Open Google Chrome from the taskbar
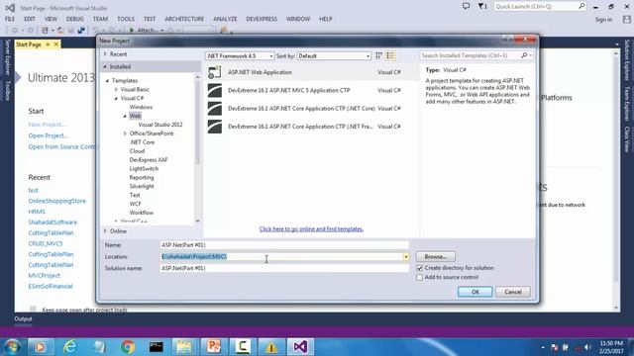Image resolution: width=634 pixels, height=356 pixels. pyautogui.click(x=128, y=347)
